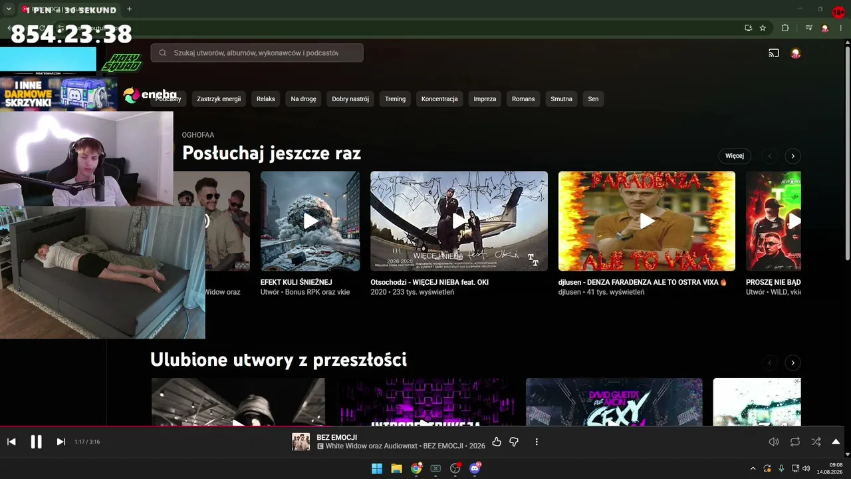Open the EFEKT KULI ŚNIEŻNEJ title link
Image resolution: width=851 pixels, height=479 pixels.
click(x=296, y=282)
